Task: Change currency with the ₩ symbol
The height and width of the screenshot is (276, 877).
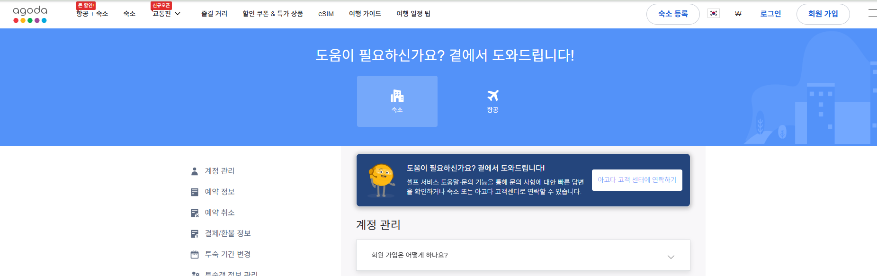Action: [x=738, y=14]
